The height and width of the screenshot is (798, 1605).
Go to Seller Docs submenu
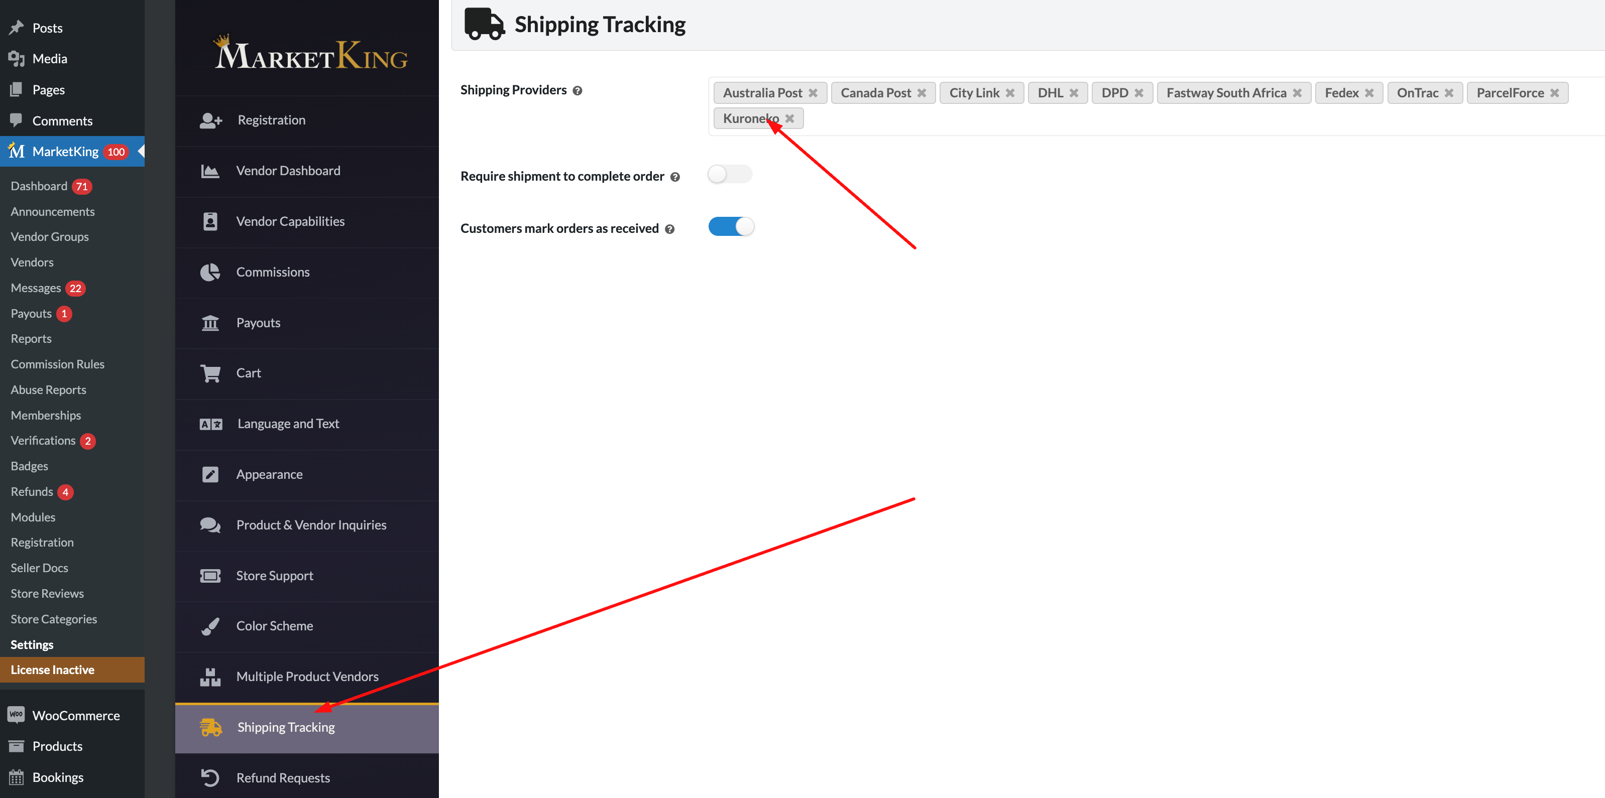[39, 568]
